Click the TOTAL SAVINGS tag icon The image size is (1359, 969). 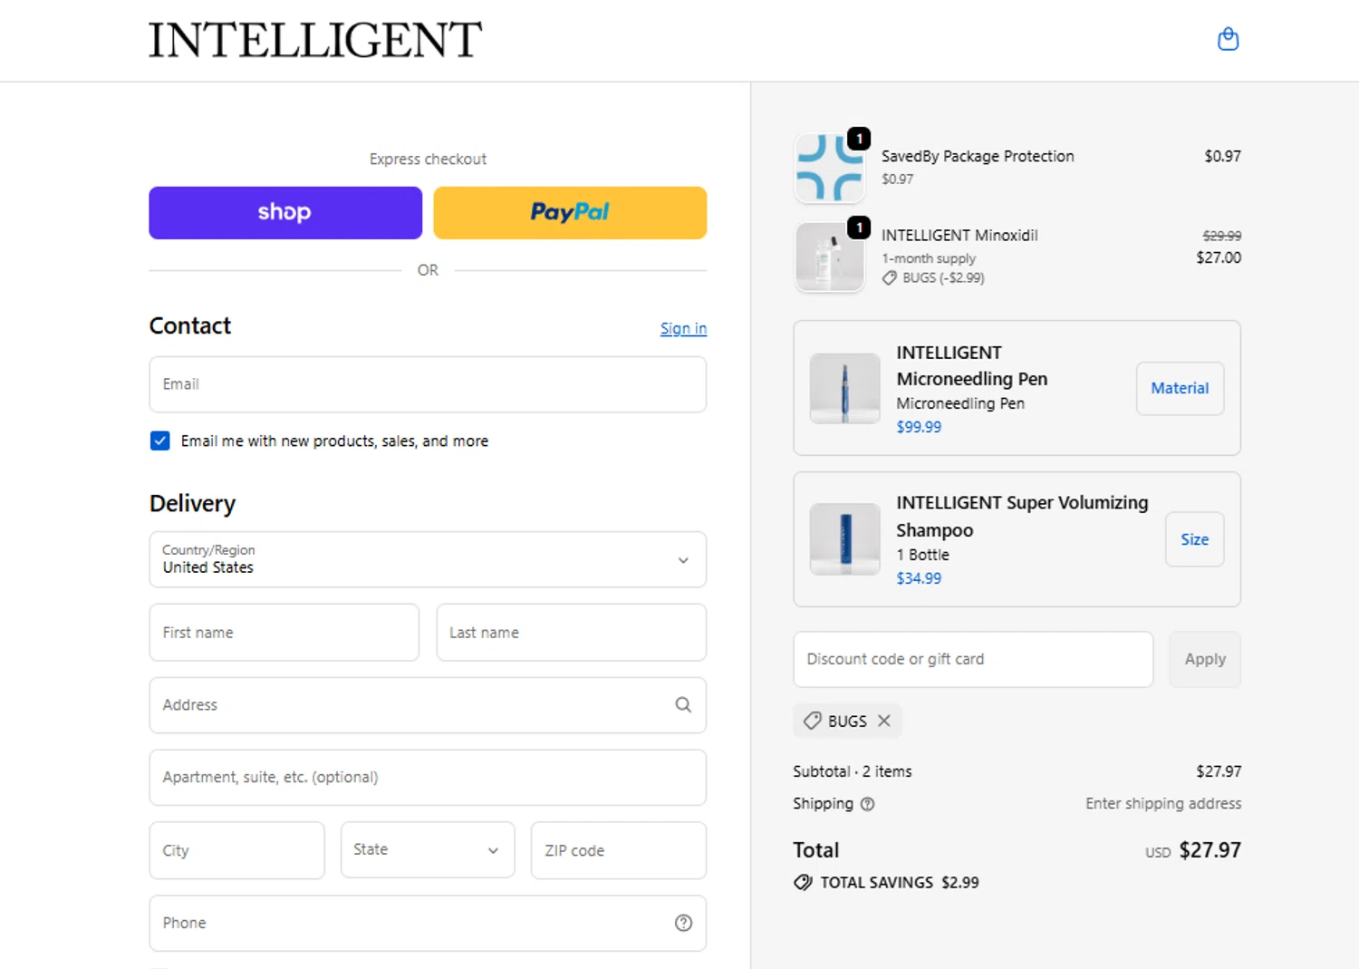point(803,883)
